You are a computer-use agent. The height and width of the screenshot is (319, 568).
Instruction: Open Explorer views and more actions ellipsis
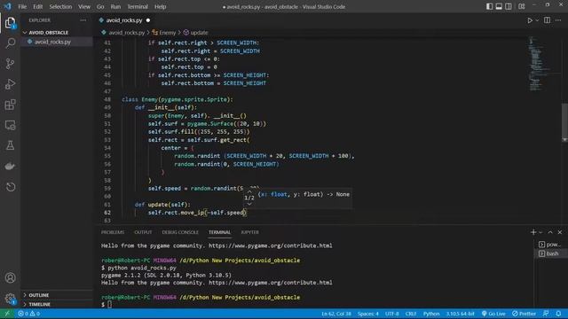(83, 20)
